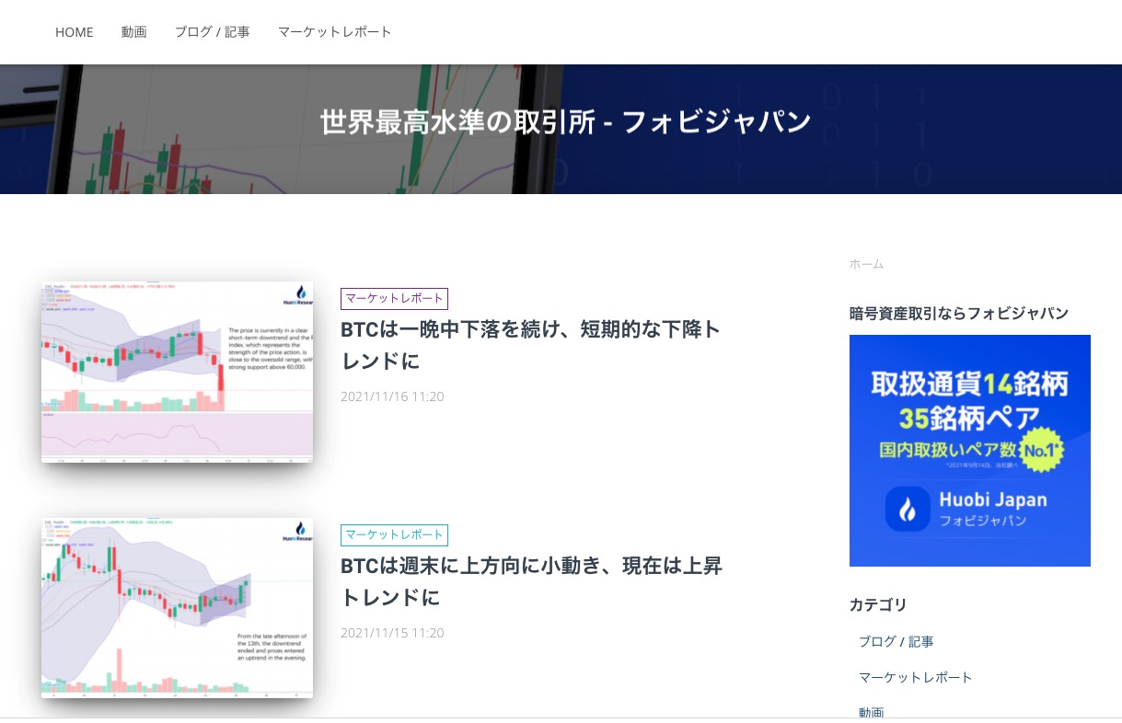
Task: Click the date 2021/11/15 11:20
Action: (x=392, y=633)
